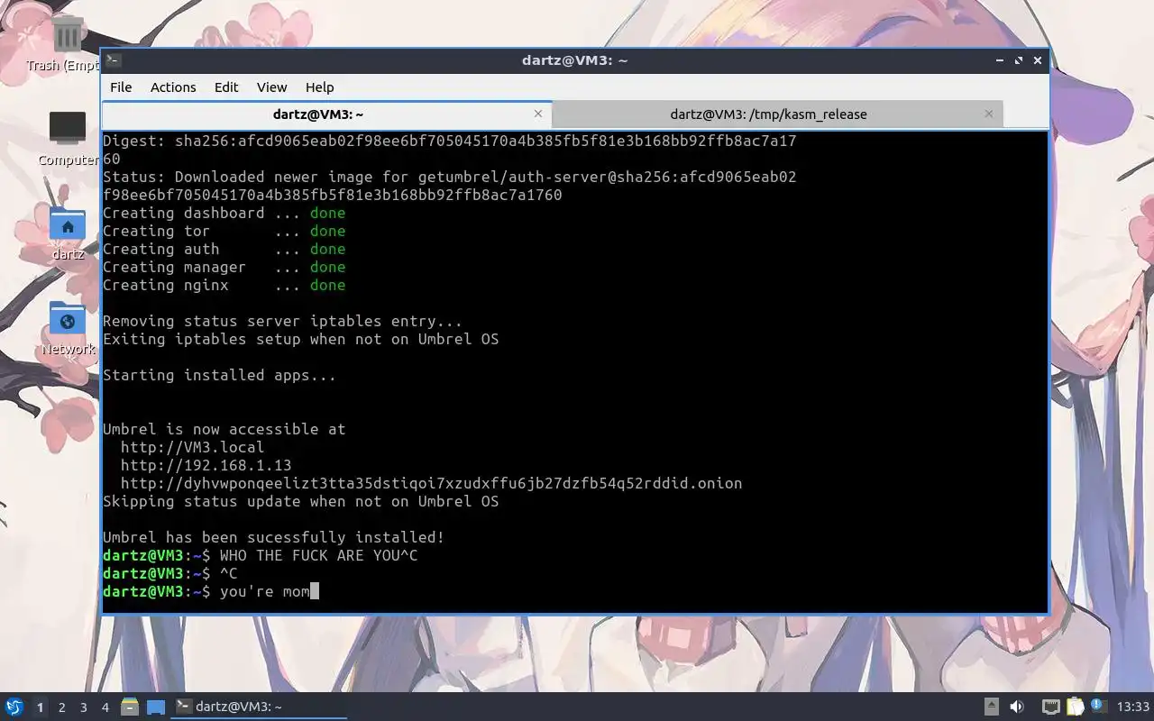
Task: Click the "Removing status server iptables entry" line
Action: pyautogui.click(x=282, y=321)
